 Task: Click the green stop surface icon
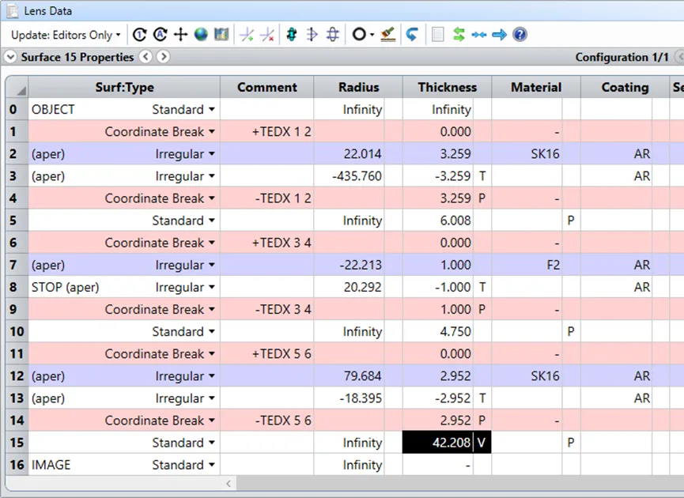tap(292, 35)
